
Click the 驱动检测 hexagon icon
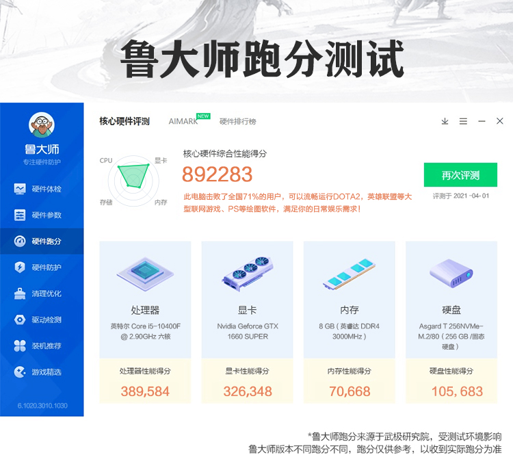20,319
